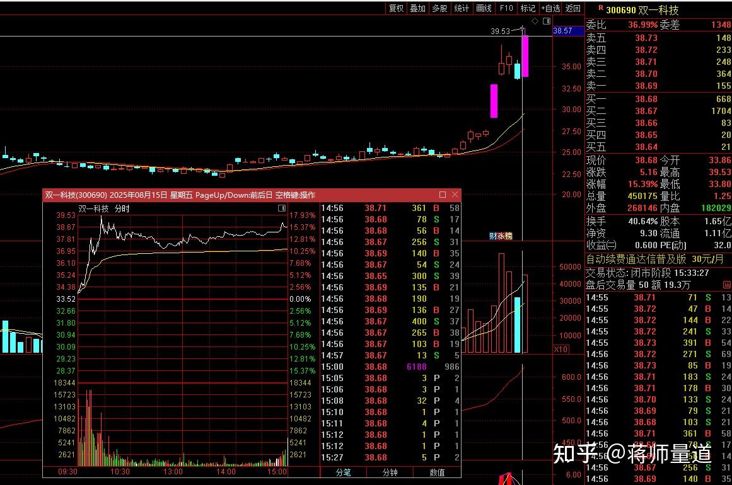This screenshot has height=485, width=732.
Task: Click the 收益(二) 0.600 value
Action: (x=646, y=245)
